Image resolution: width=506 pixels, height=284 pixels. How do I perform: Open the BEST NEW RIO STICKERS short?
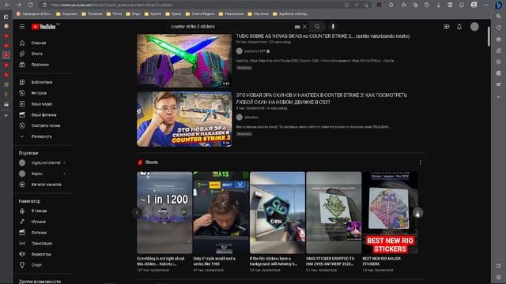click(390, 212)
